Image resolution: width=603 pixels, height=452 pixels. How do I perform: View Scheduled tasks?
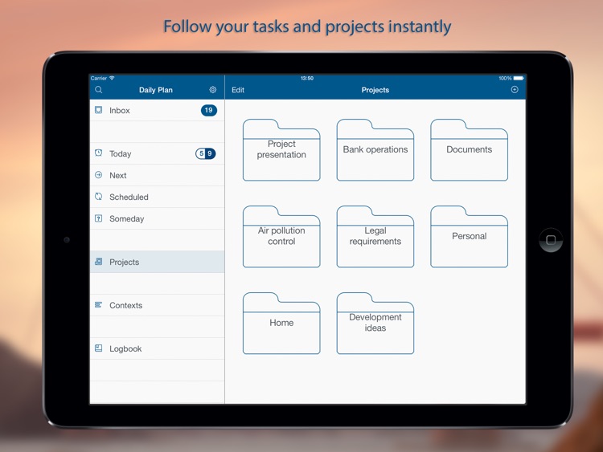click(157, 197)
